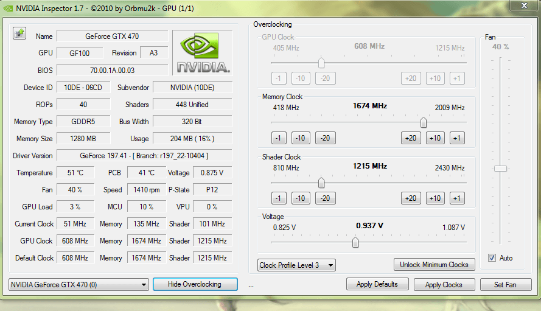Click Shader Clock +1 button
This screenshot has width=541, height=311.
(x=457, y=198)
